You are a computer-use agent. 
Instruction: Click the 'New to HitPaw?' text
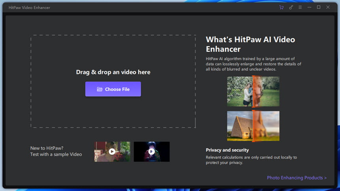click(47, 148)
